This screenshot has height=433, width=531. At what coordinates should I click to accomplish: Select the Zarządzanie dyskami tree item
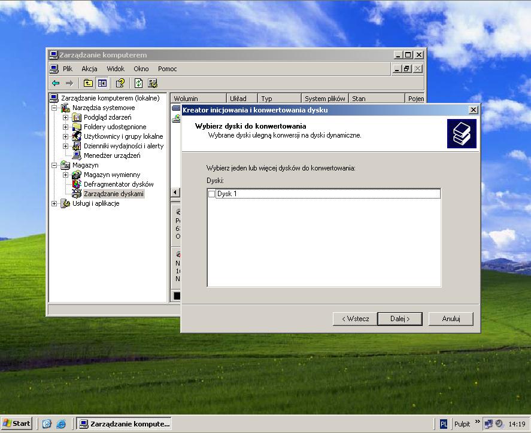point(114,194)
